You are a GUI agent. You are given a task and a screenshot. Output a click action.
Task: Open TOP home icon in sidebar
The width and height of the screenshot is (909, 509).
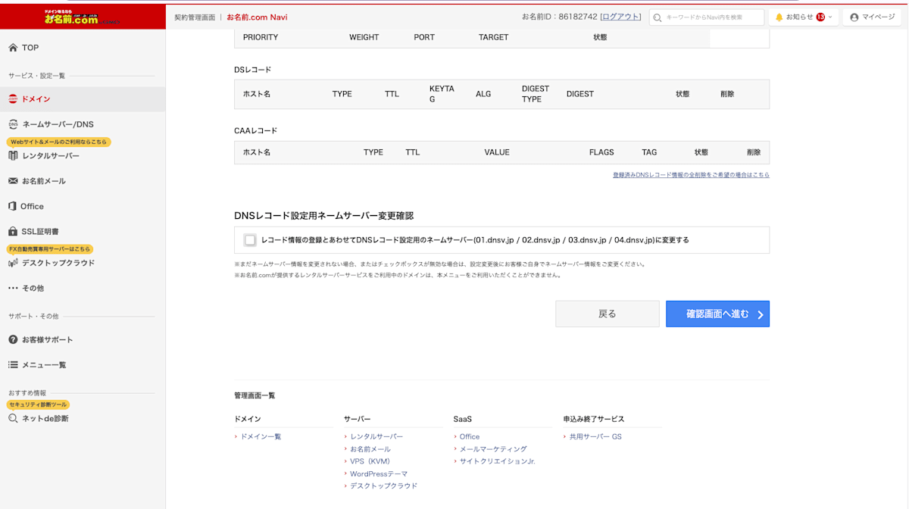(x=13, y=48)
